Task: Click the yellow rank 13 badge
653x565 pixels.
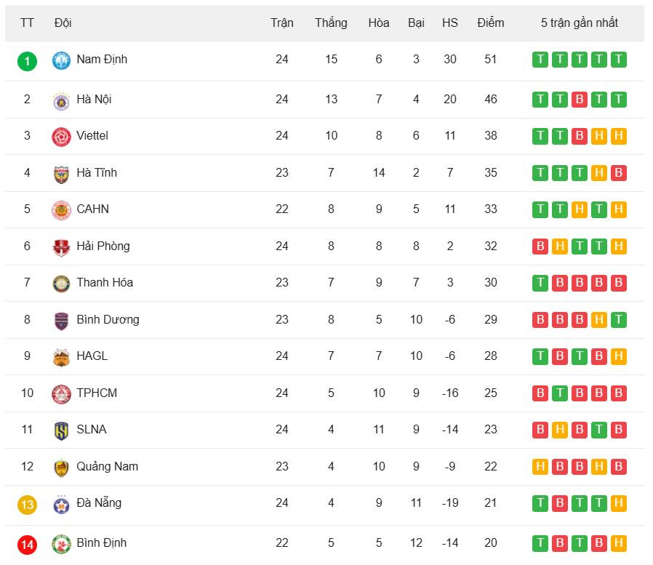Action: click(x=27, y=504)
